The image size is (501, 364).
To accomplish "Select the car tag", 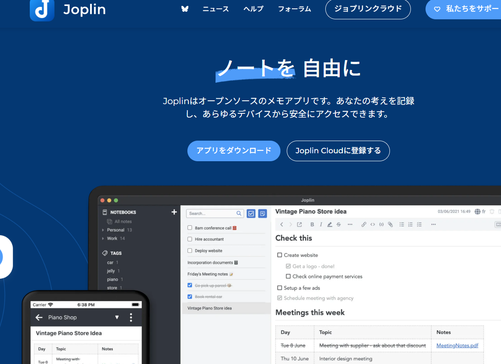I will pyautogui.click(x=110, y=262).
